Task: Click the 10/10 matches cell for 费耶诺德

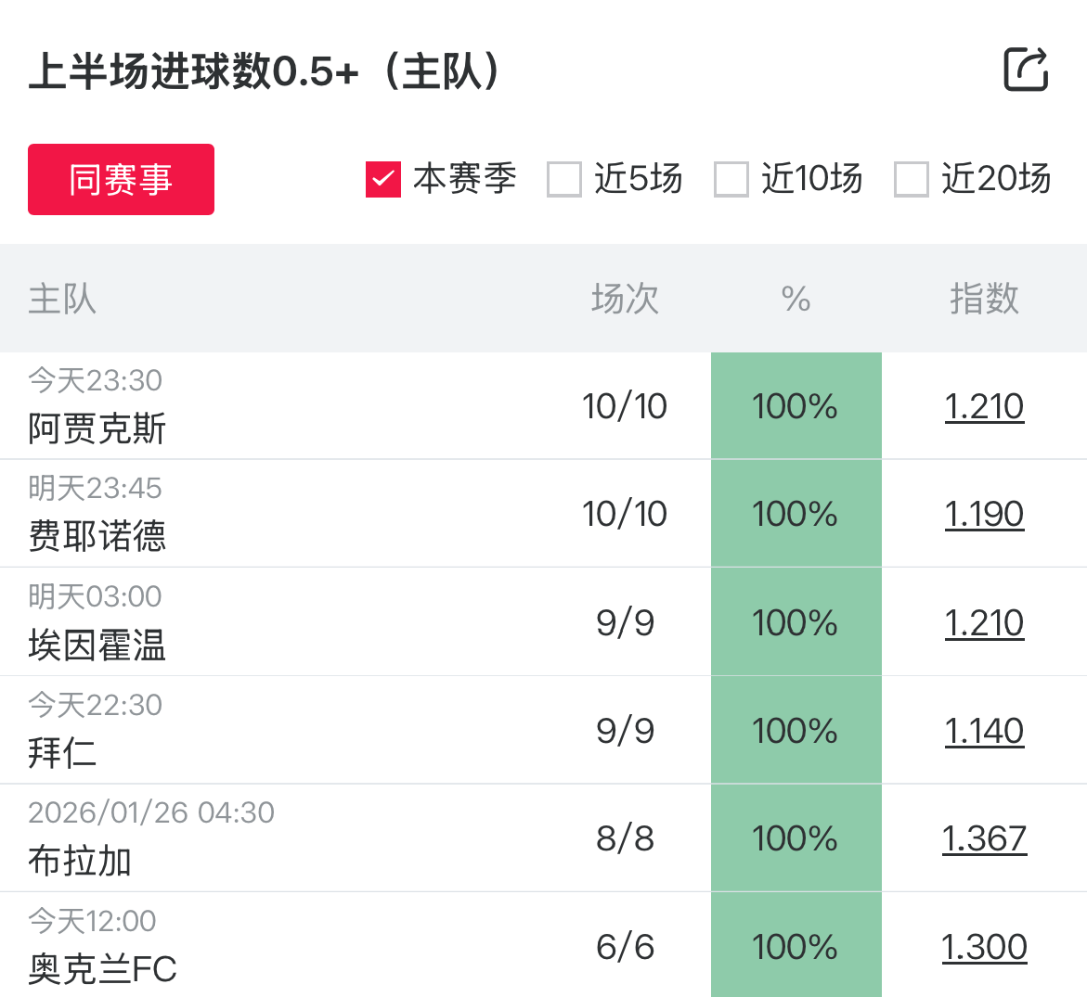Action: [625, 514]
